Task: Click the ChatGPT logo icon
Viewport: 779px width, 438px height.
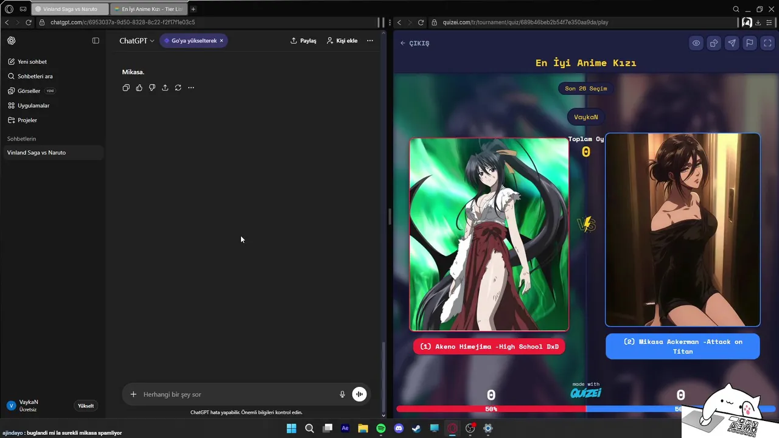Action: tap(12, 41)
